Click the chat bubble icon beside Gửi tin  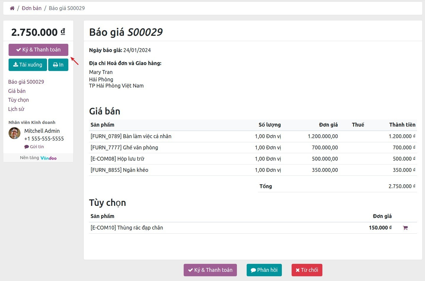pyautogui.click(x=26, y=146)
